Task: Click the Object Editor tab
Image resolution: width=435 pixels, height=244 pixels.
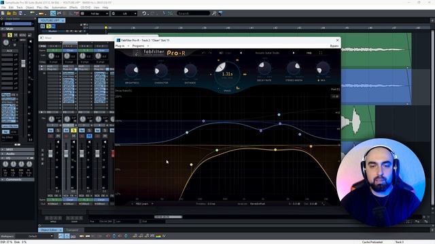Action: (50, 230)
